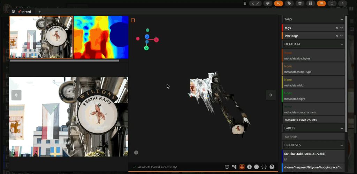Open the color scheme palette icon
Image resolution: width=357 pixels, height=174 pixels.
tap(268, 3)
